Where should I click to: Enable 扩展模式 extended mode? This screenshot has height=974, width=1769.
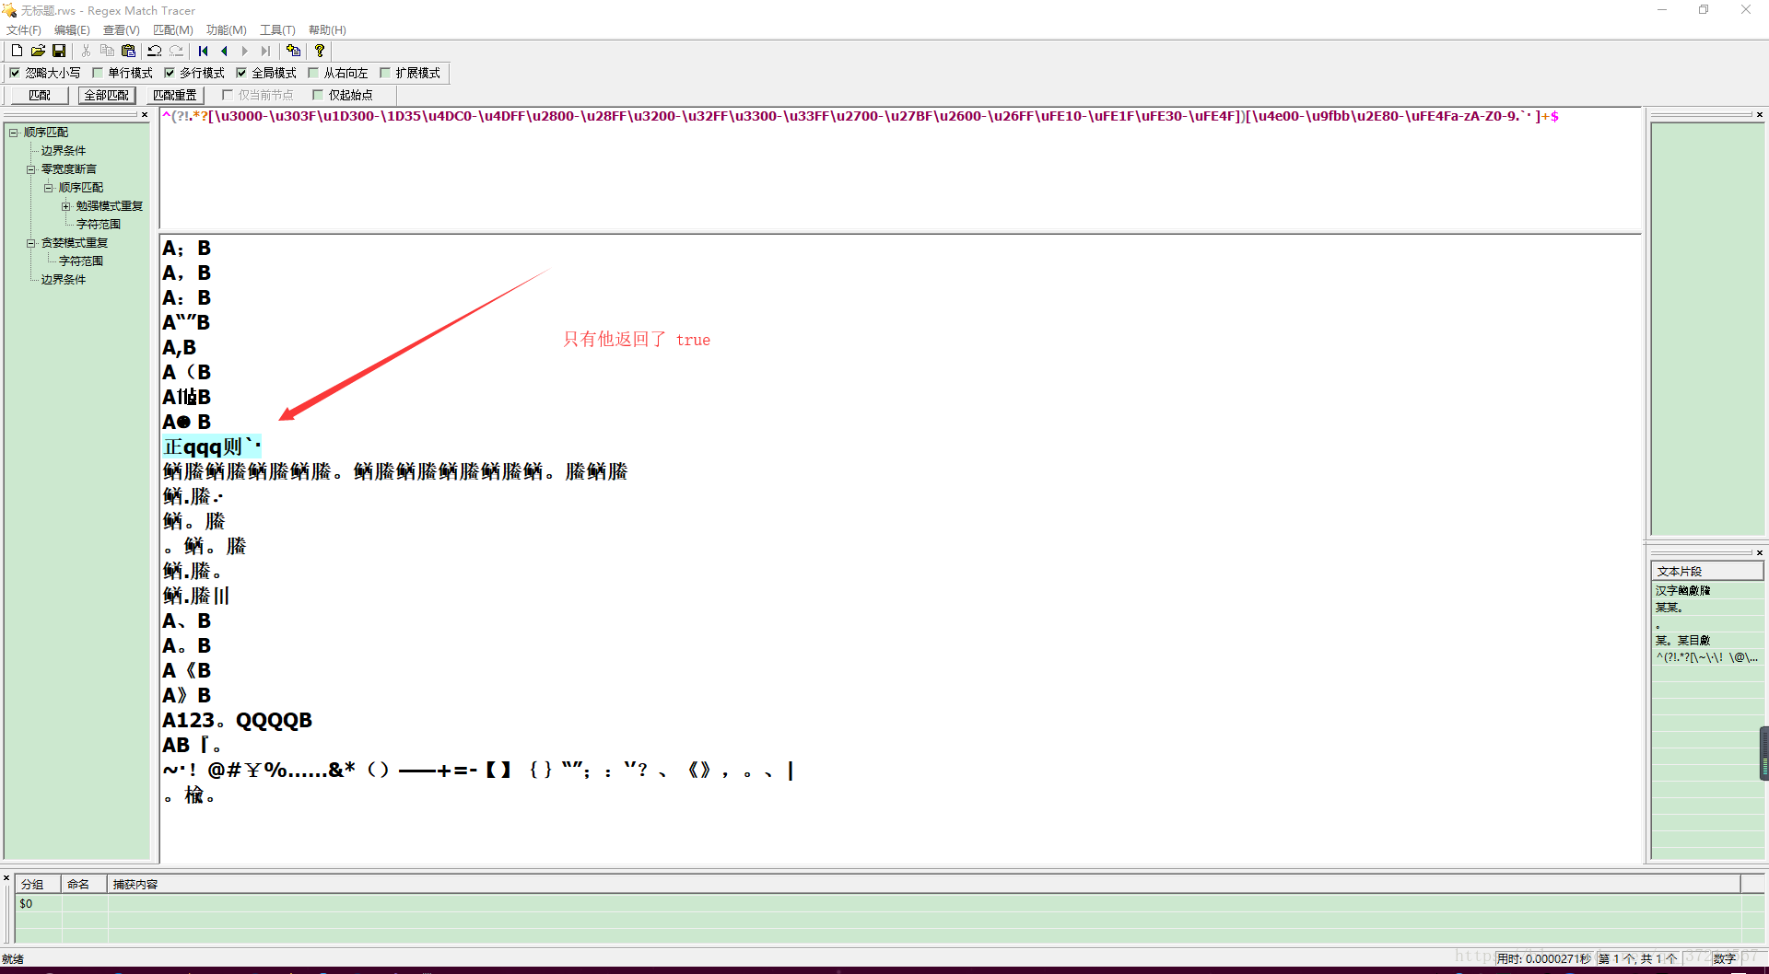pos(385,73)
